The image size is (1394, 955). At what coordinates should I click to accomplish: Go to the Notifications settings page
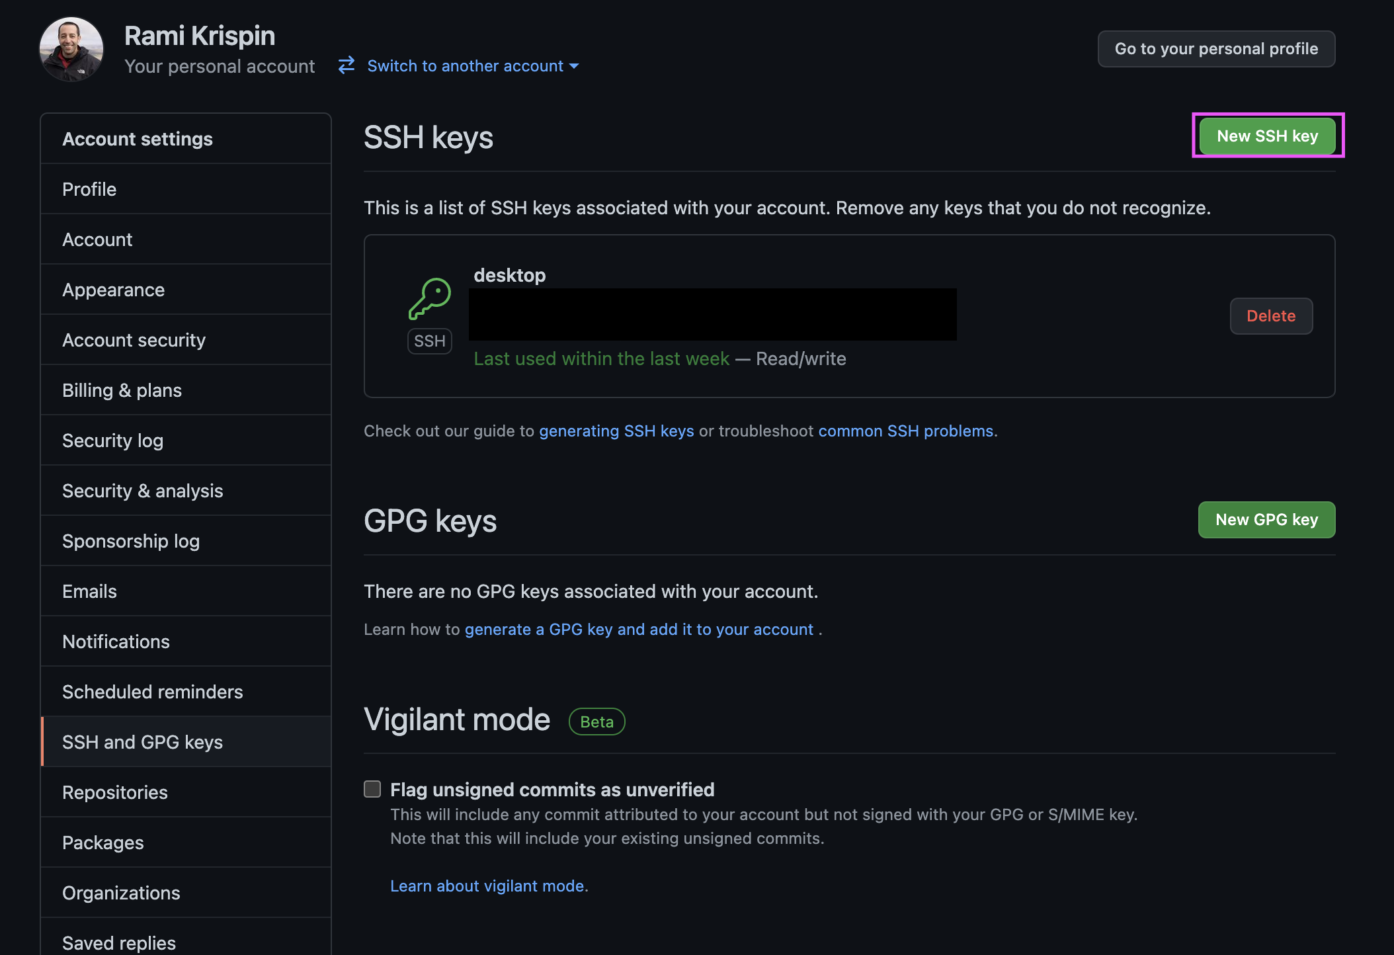pyautogui.click(x=116, y=641)
